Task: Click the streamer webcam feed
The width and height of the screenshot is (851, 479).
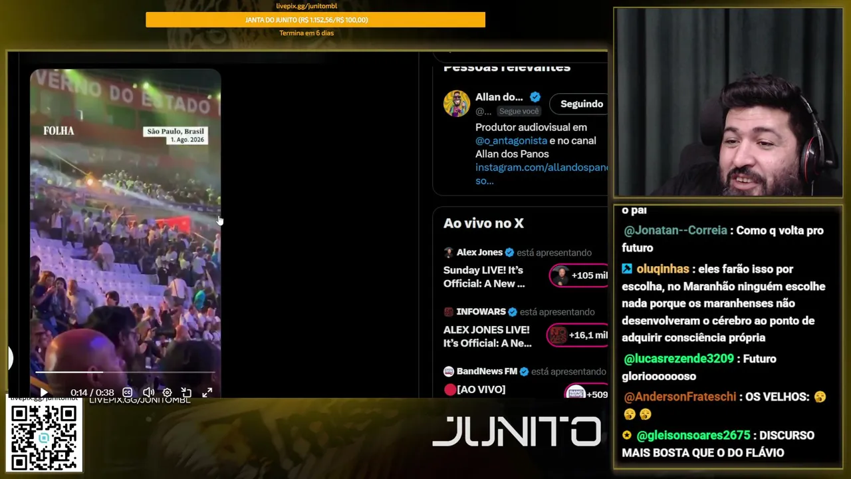Action: pyautogui.click(x=728, y=102)
